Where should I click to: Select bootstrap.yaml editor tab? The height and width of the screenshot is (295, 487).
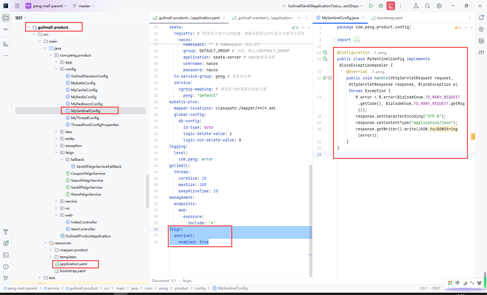pos(387,18)
